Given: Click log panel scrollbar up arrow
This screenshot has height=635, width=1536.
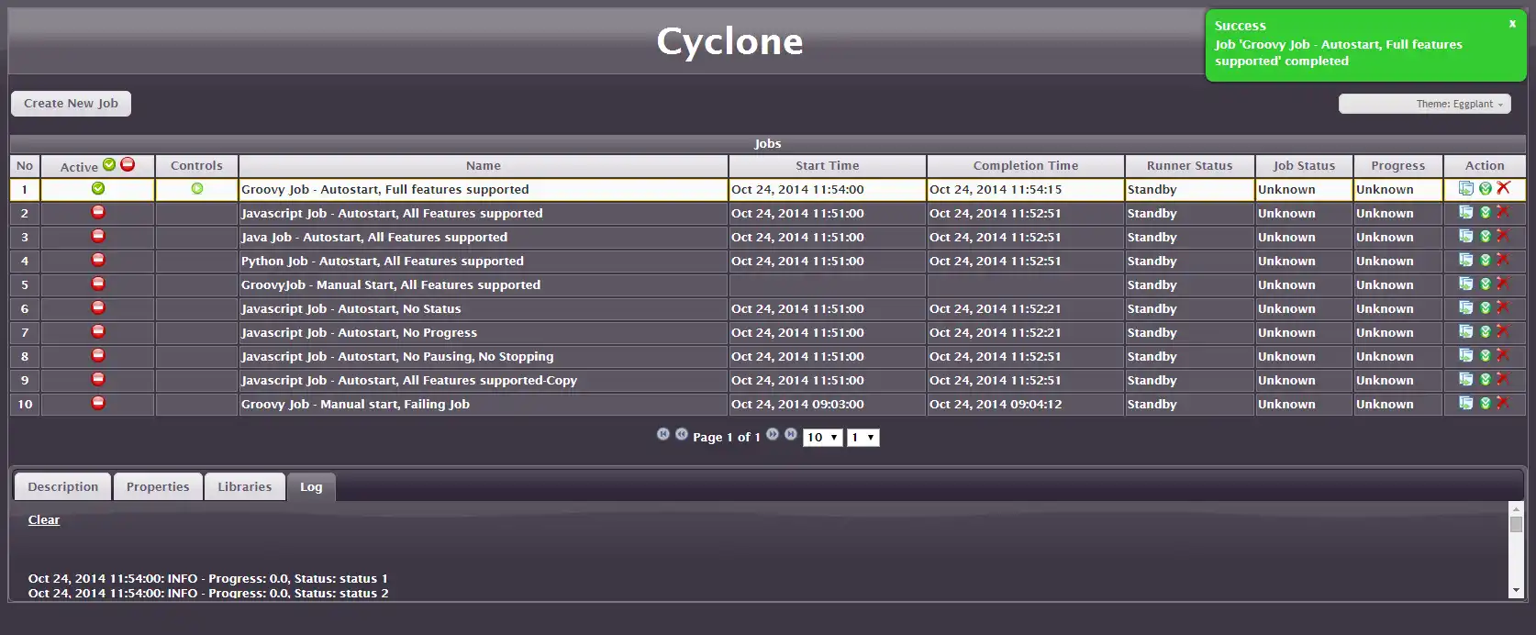Looking at the screenshot, I should point(1516,508).
